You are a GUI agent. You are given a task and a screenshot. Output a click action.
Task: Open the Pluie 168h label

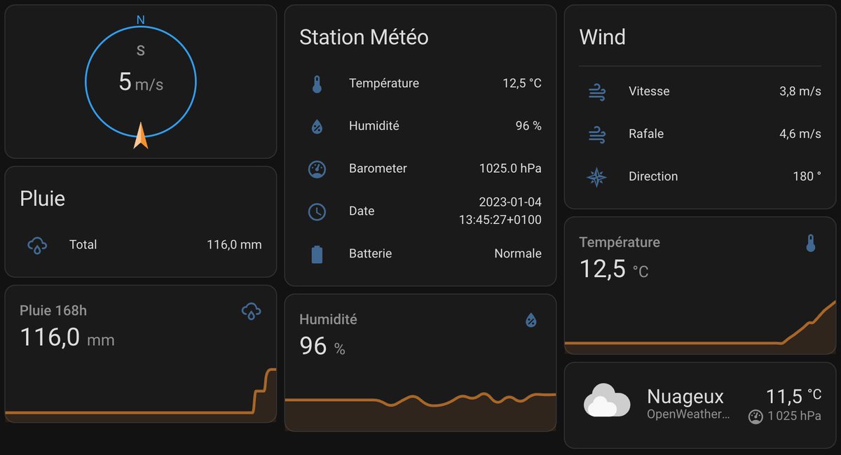pos(53,311)
